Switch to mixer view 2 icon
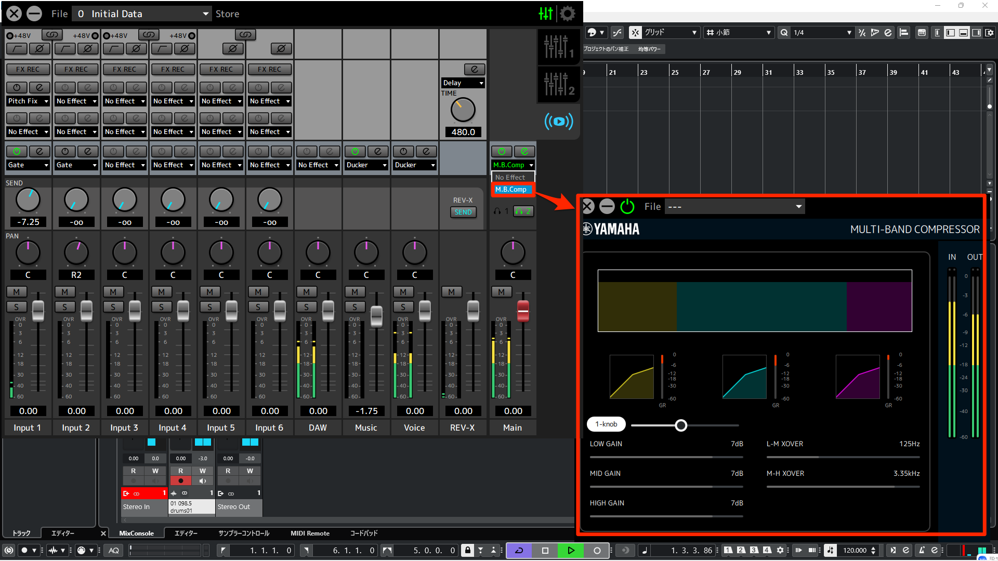Viewport: 998px width, 561px height. point(558,84)
